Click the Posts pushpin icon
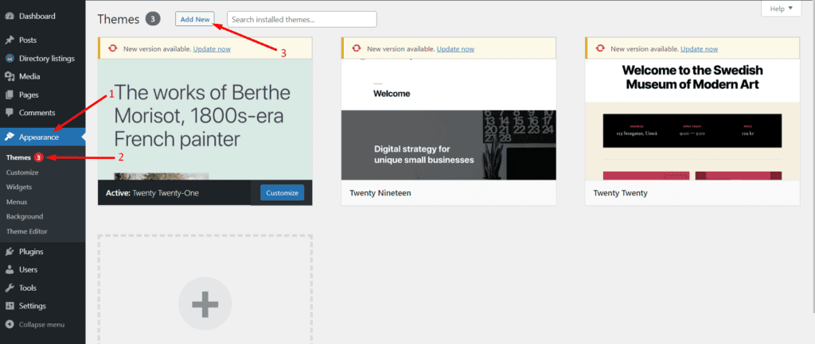 click(x=10, y=40)
